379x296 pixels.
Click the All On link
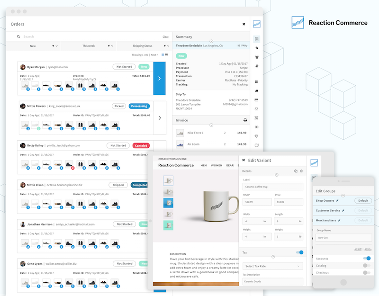(369, 249)
